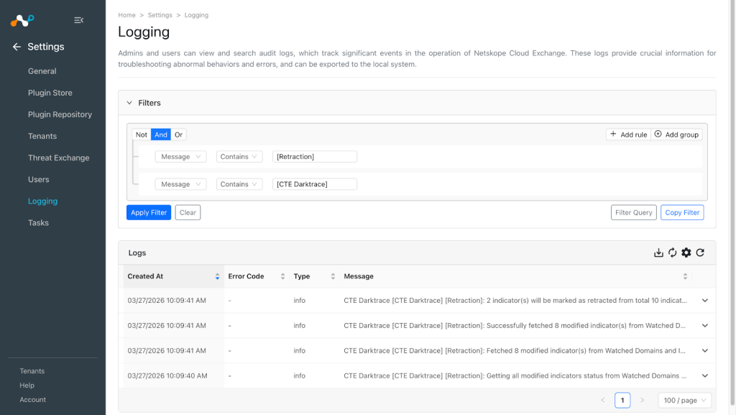Sort by Message column arrows

[685, 276]
